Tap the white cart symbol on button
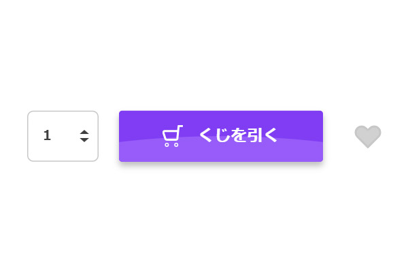This screenshot has width=408, height=272. pos(173,136)
